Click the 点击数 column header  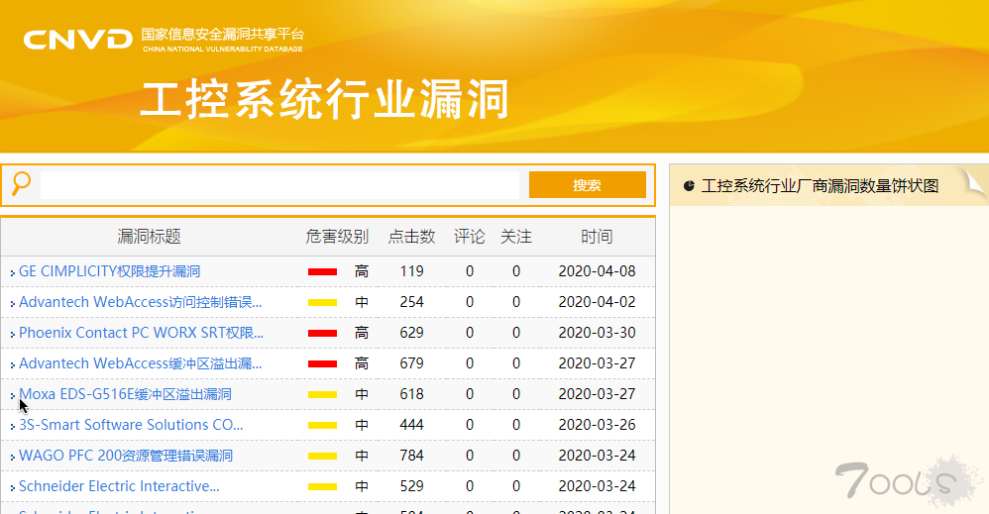coord(412,237)
